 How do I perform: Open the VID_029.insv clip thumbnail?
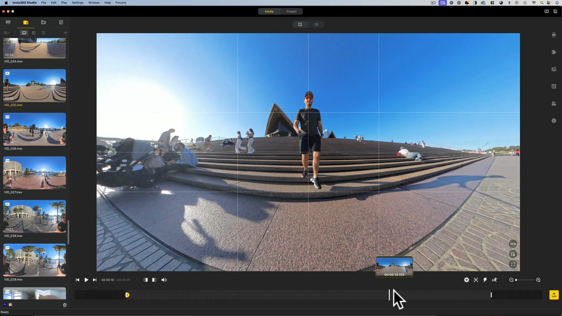coord(35,260)
